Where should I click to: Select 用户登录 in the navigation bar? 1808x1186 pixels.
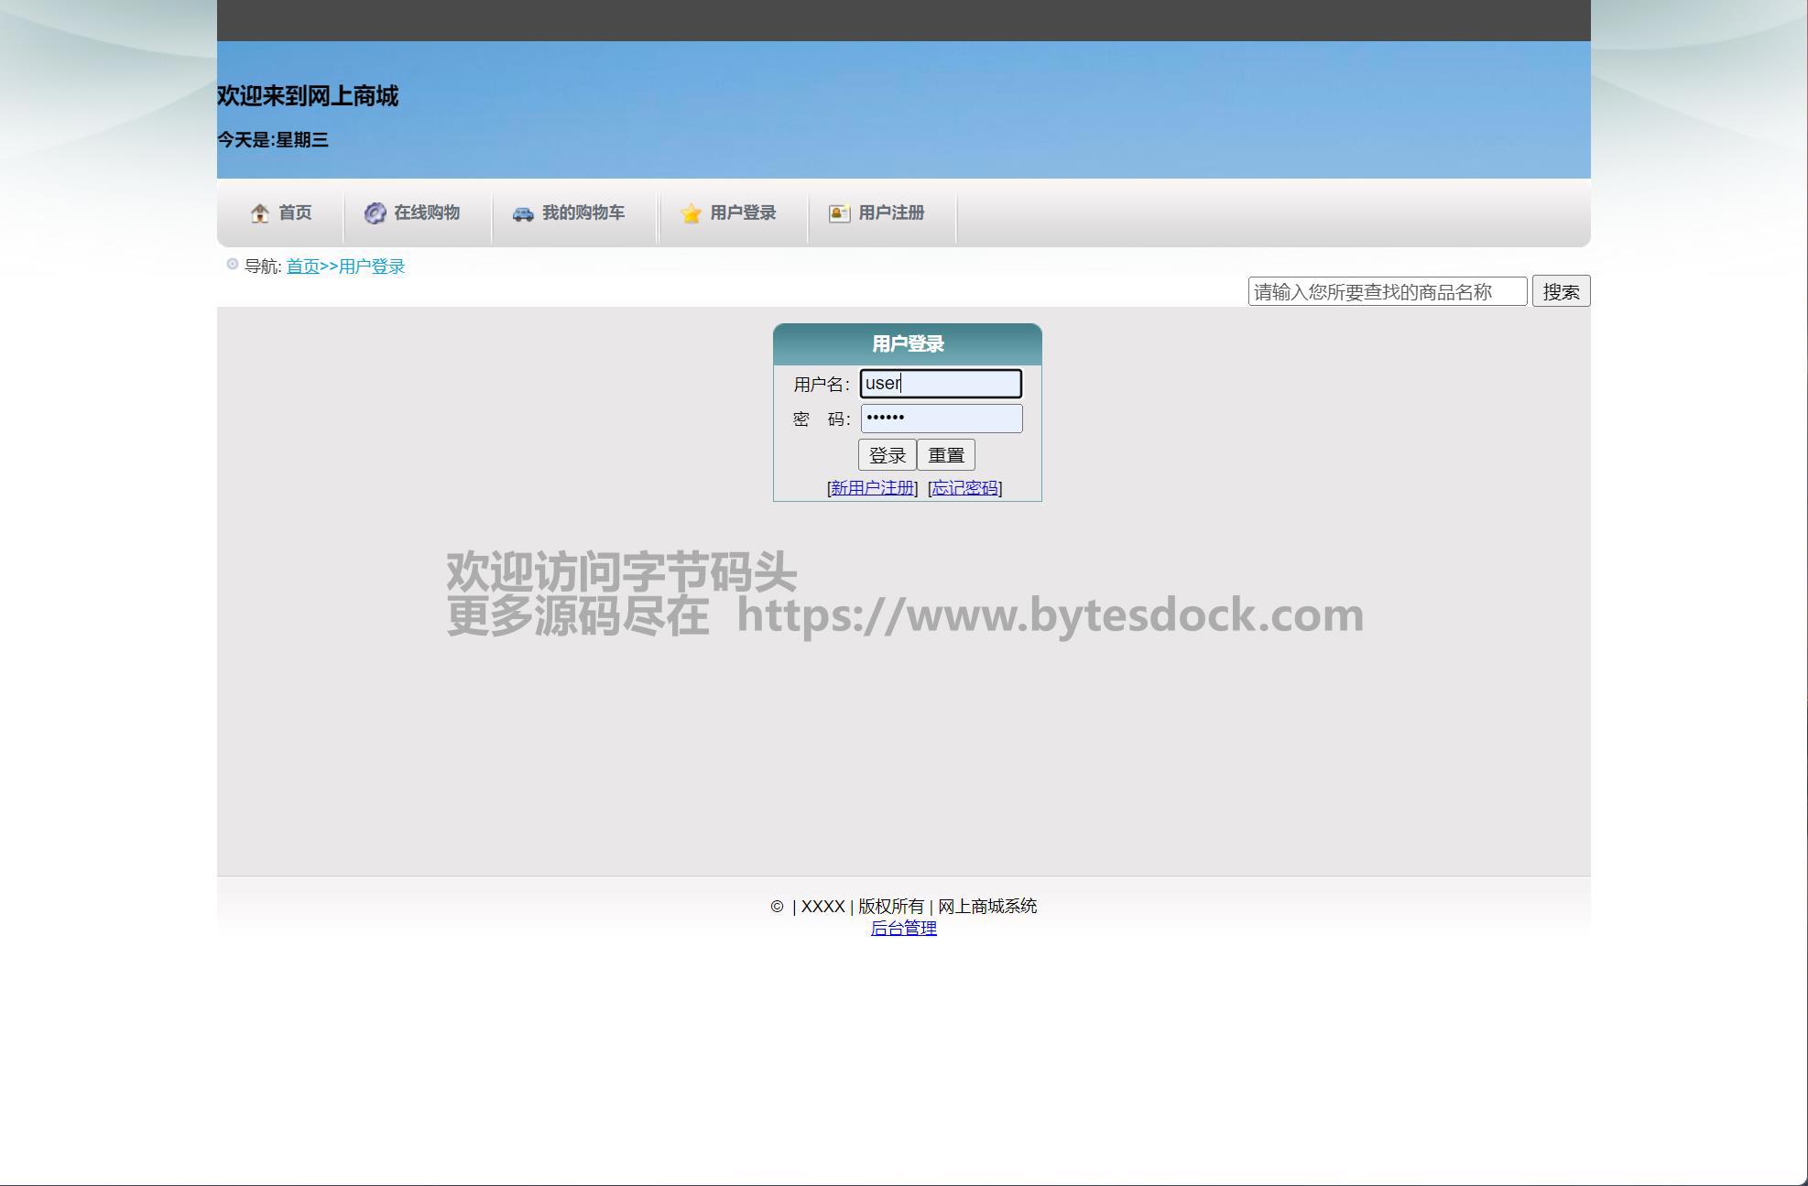pos(743,212)
